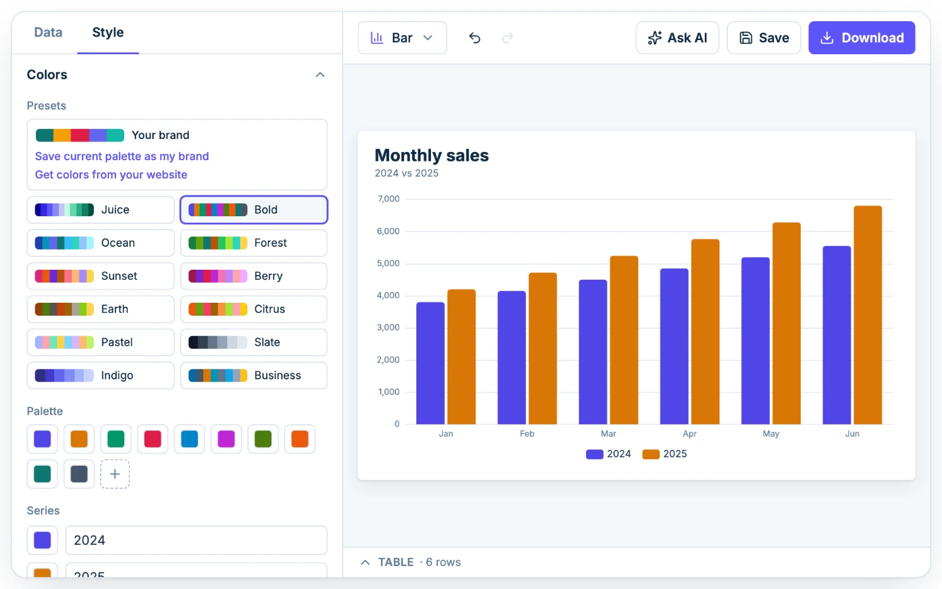Image resolution: width=942 pixels, height=589 pixels.
Task: Click the 2024 series name field
Action: (196, 540)
